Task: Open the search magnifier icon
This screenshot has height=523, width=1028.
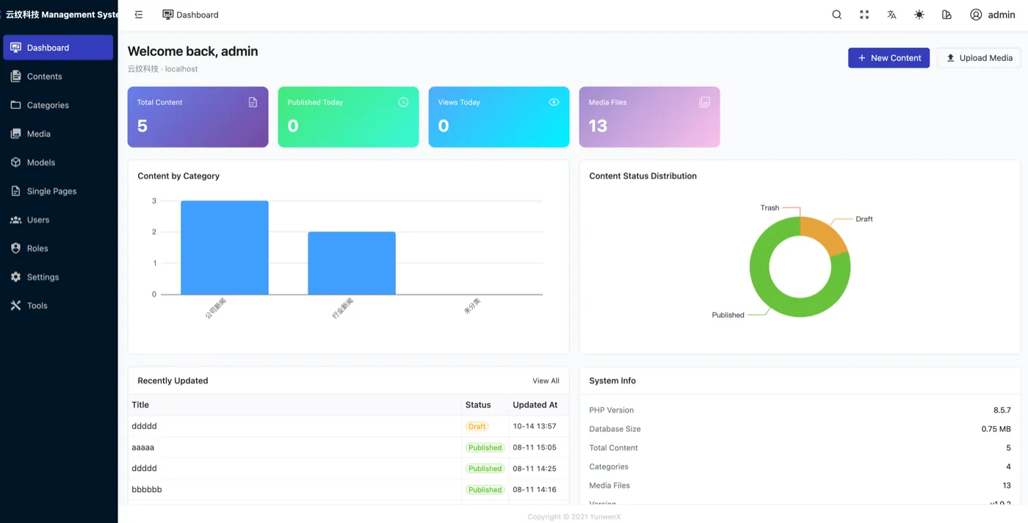Action: [x=836, y=15]
